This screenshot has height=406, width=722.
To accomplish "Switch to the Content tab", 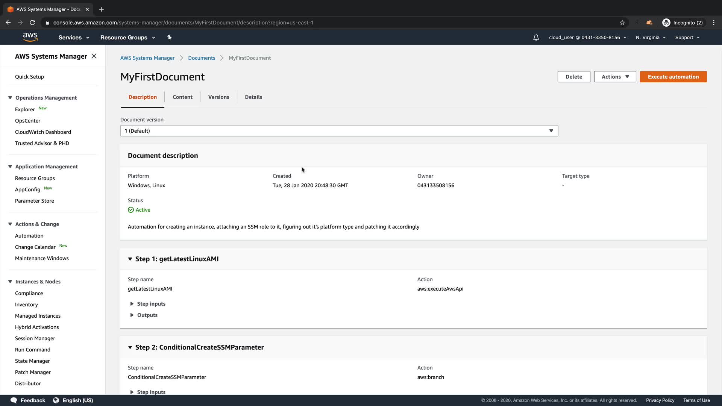I will pos(182,97).
